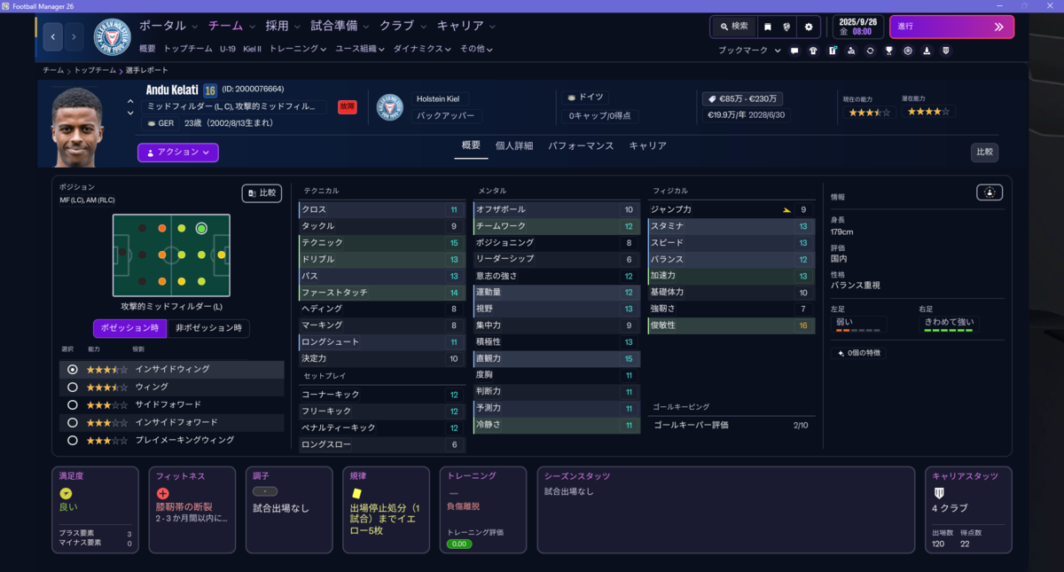
Task: Click player number 16 badge
Action: [x=210, y=90]
